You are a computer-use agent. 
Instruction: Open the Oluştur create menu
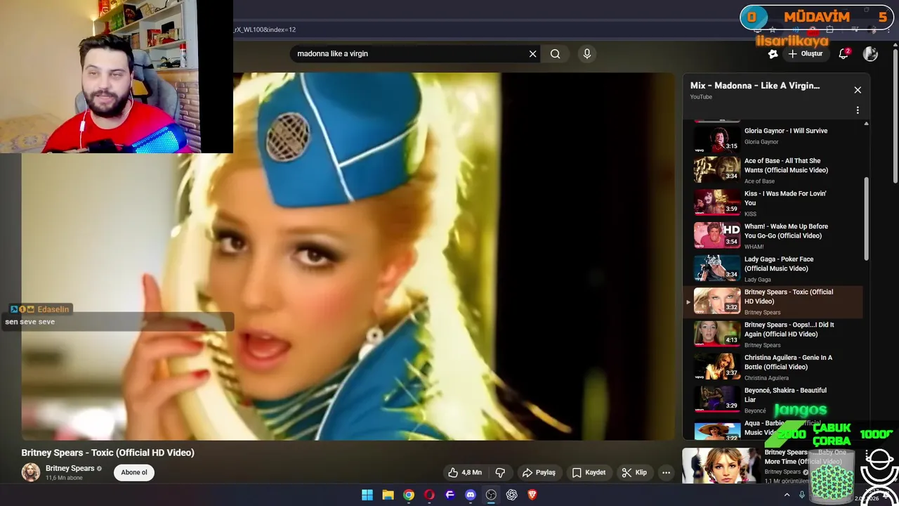pyautogui.click(x=806, y=54)
